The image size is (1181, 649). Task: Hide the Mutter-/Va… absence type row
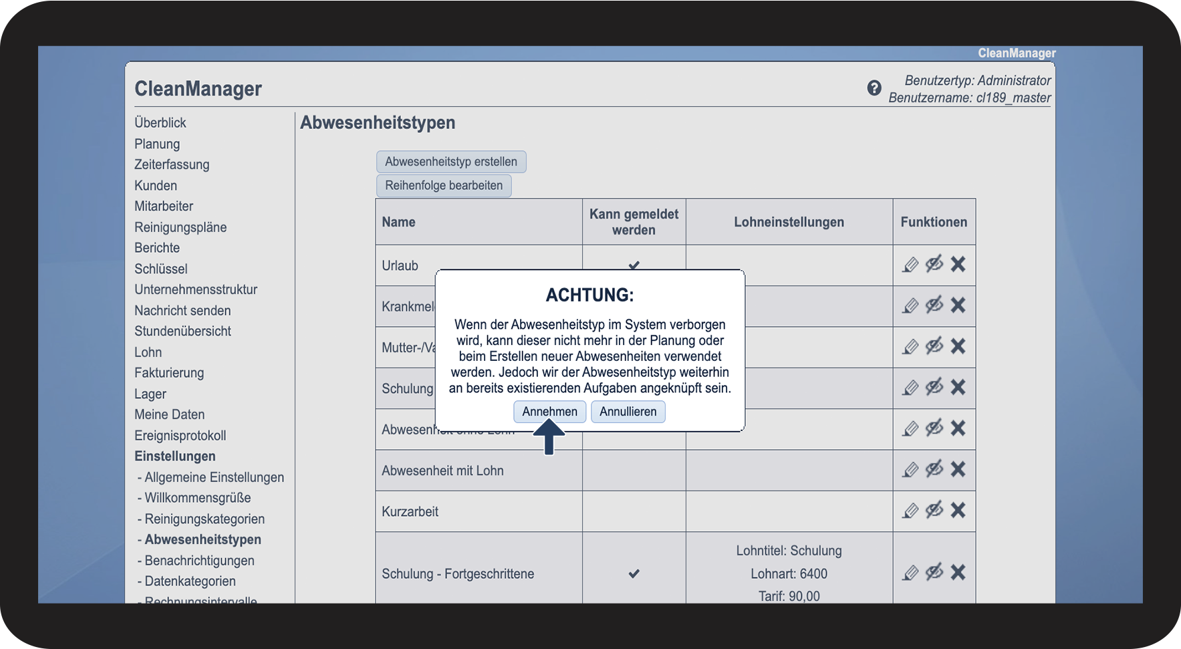[x=934, y=346]
